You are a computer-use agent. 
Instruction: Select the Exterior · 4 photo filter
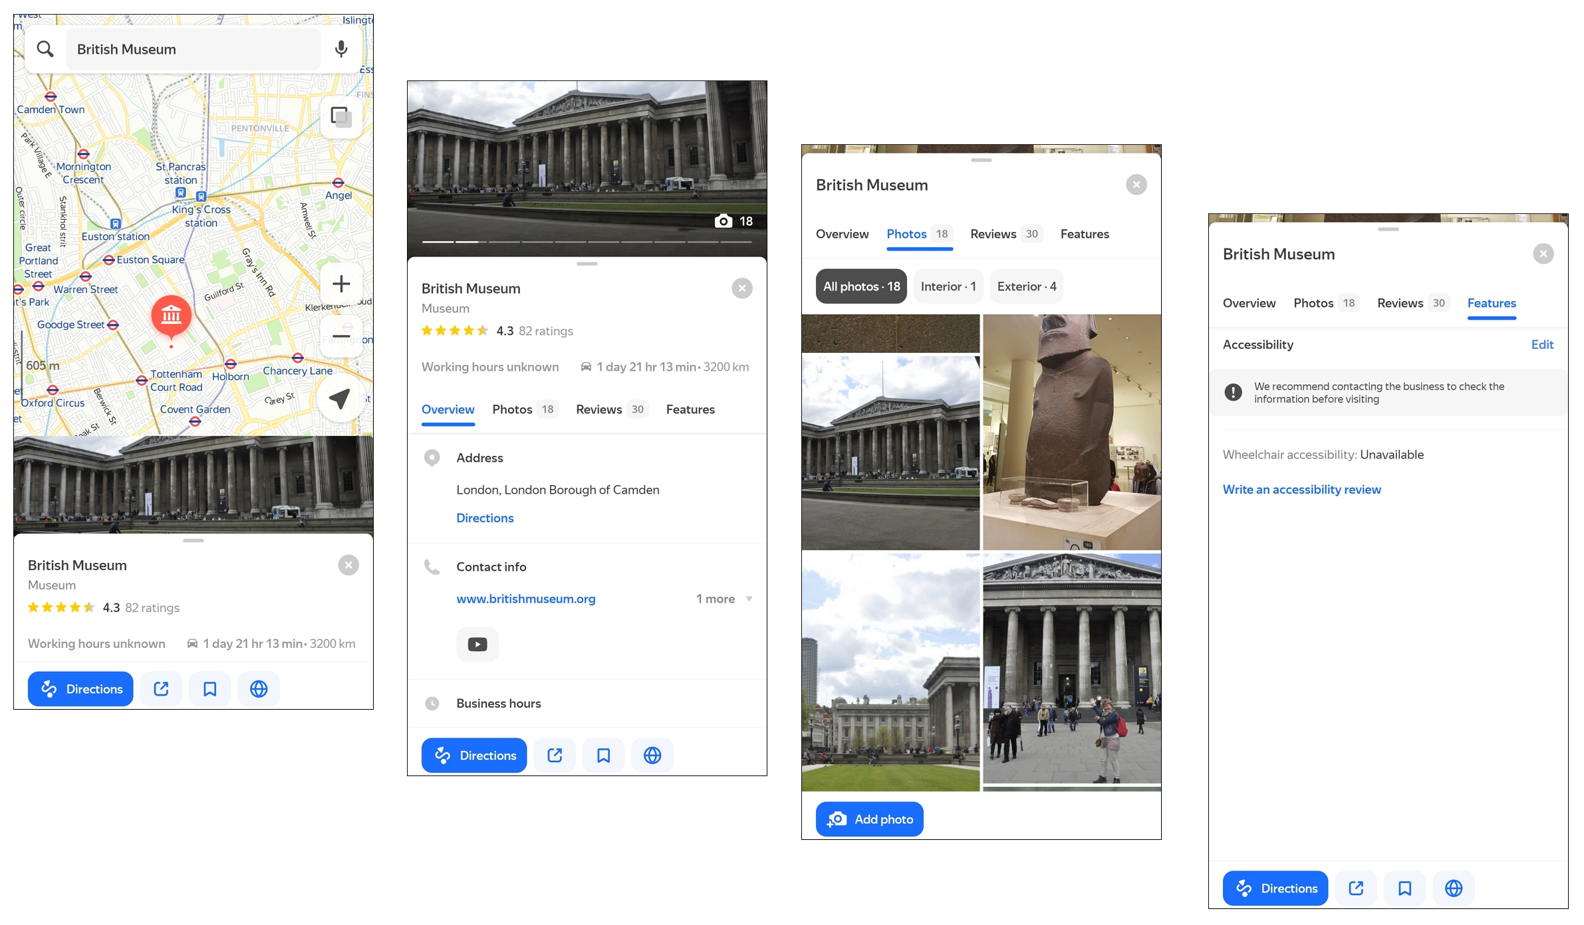(1026, 286)
